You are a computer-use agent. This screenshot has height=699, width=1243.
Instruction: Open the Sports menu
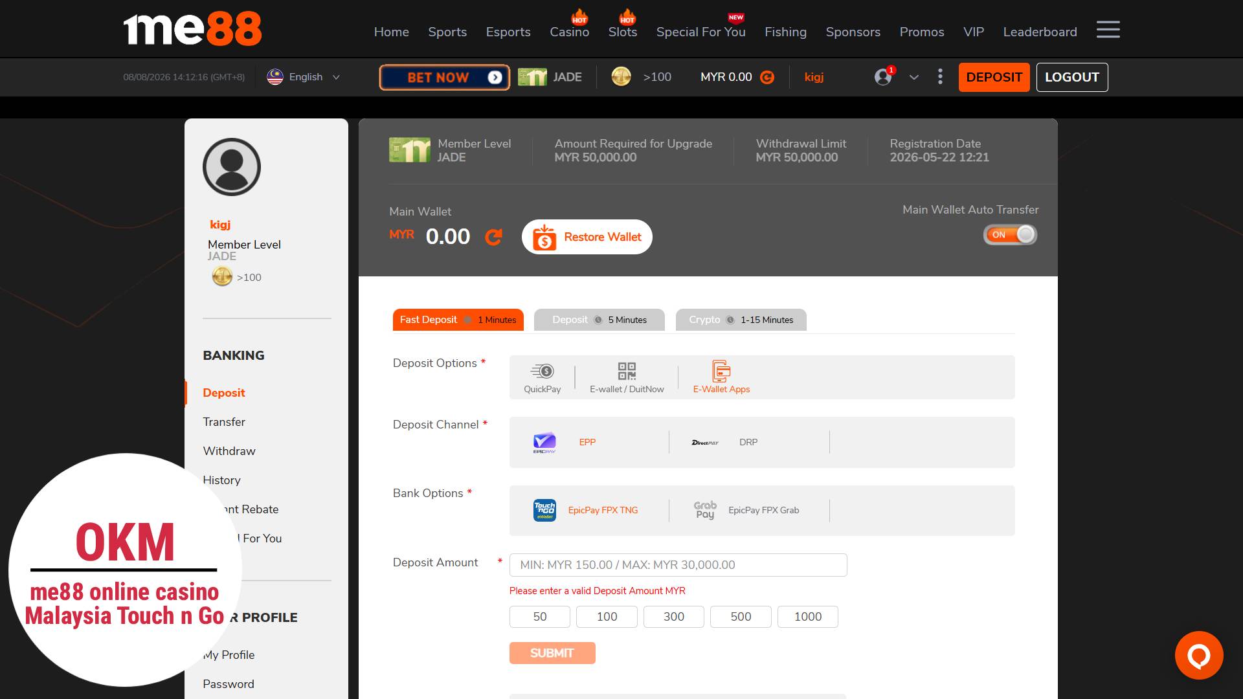coord(447,32)
